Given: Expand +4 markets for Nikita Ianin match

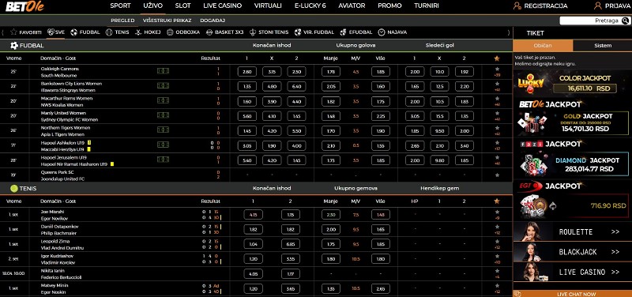Looking at the screenshot, I should click(x=497, y=277).
